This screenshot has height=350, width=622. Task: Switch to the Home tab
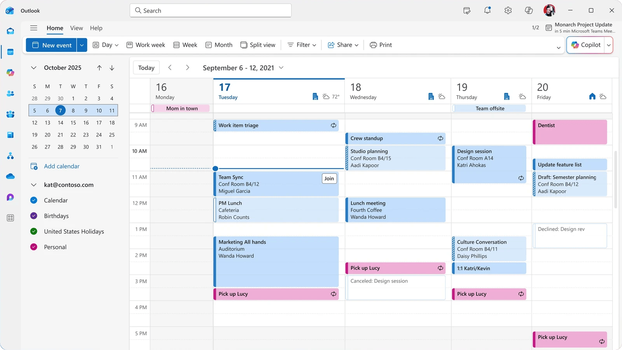(x=55, y=28)
